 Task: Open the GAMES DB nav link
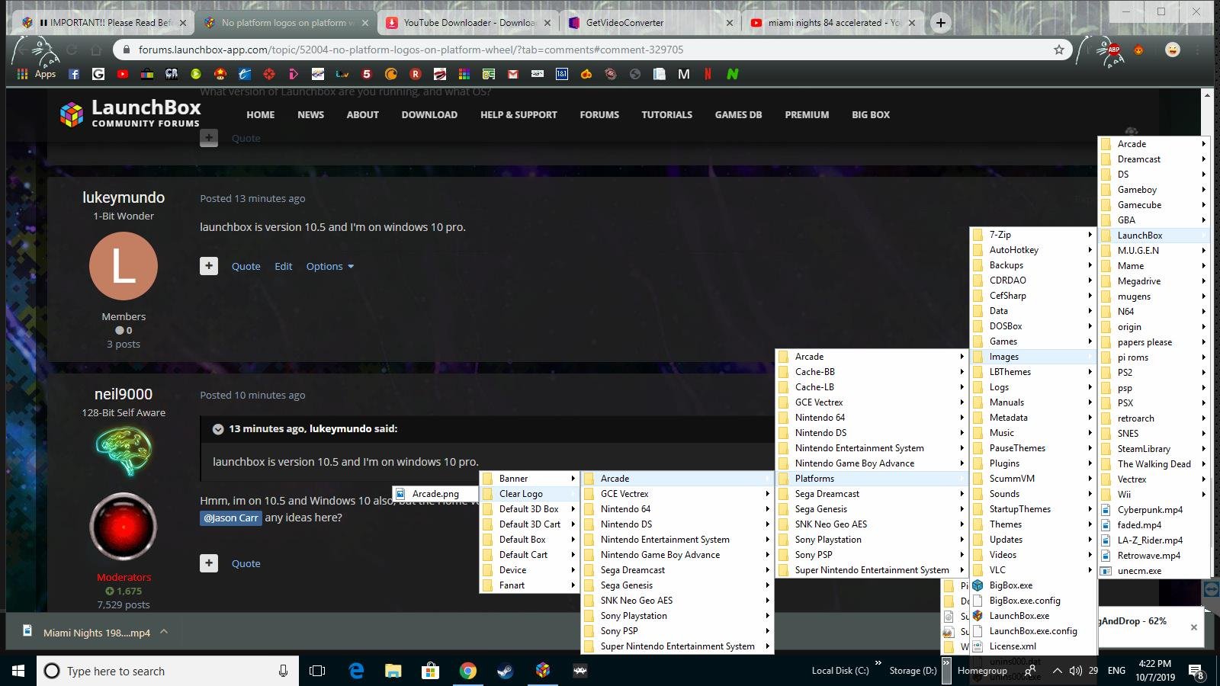[x=738, y=114]
